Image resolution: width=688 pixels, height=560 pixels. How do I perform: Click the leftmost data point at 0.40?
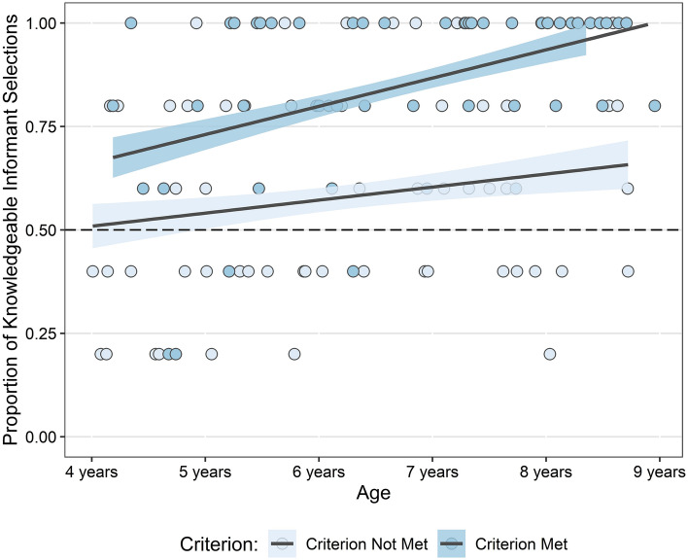(92, 271)
